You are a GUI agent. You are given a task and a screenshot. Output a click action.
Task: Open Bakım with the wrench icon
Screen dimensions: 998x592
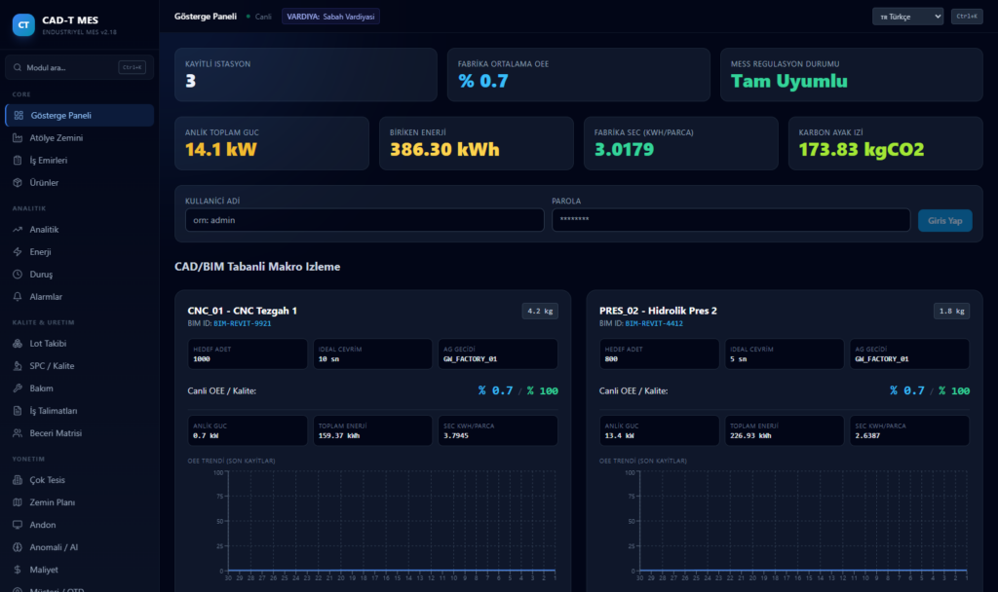click(18, 388)
